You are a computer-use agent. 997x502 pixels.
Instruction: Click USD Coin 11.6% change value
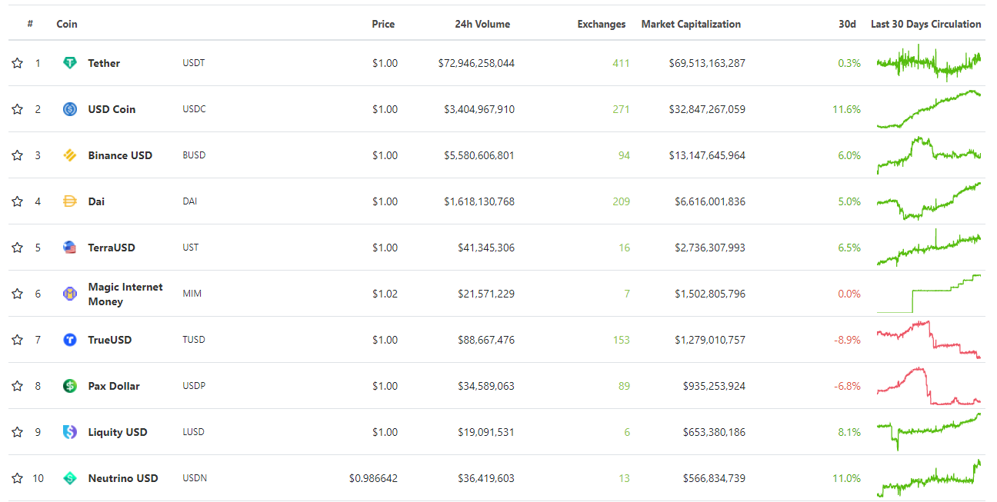click(847, 109)
